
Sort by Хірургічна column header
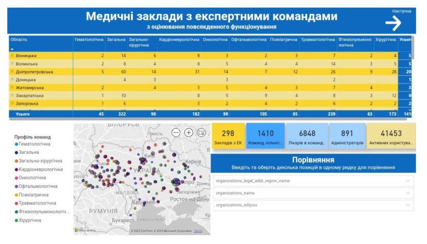point(386,39)
